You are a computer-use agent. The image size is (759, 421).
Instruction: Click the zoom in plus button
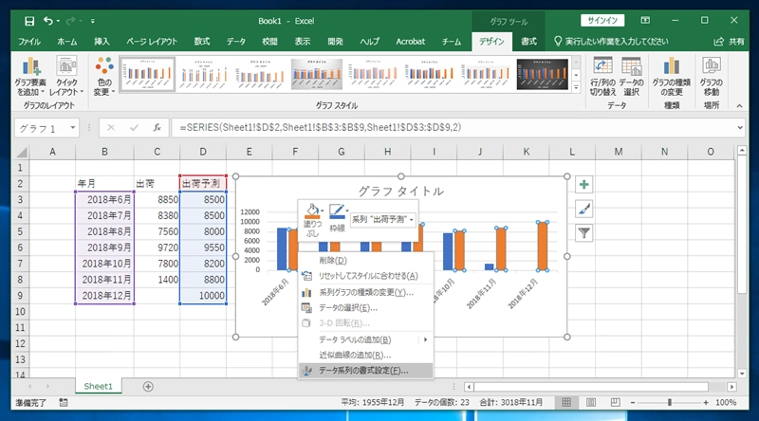[x=706, y=402]
